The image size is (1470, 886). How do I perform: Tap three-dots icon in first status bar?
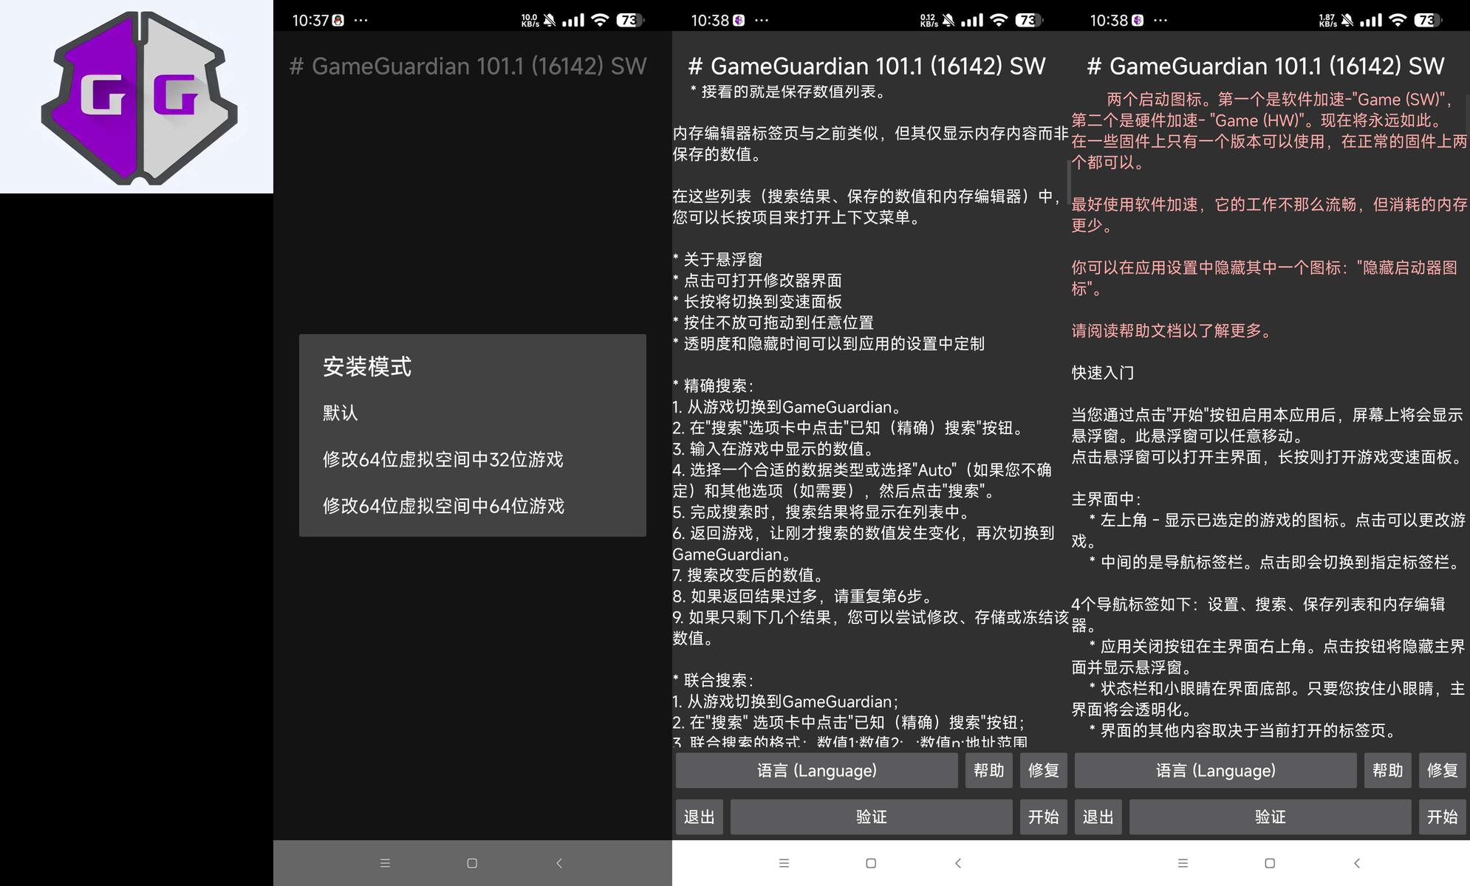click(360, 21)
